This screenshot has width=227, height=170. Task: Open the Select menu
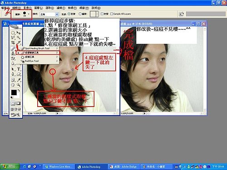click(x=50, y=8)
